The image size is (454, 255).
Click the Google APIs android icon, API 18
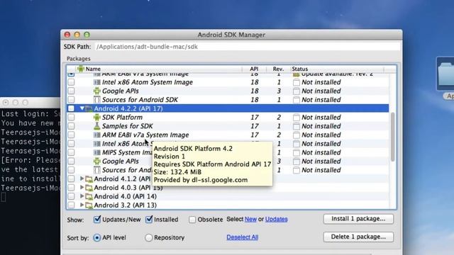pos(97,91)
